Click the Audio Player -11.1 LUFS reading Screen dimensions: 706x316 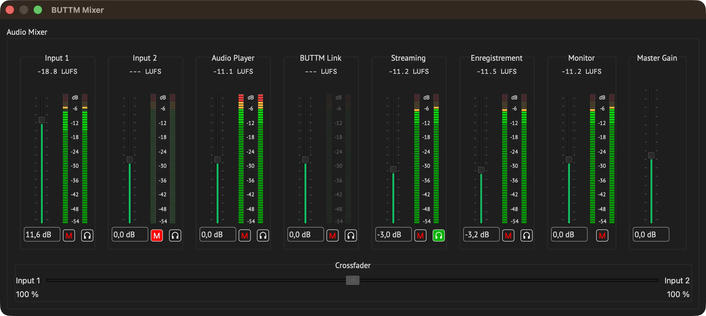coord(233,71)
